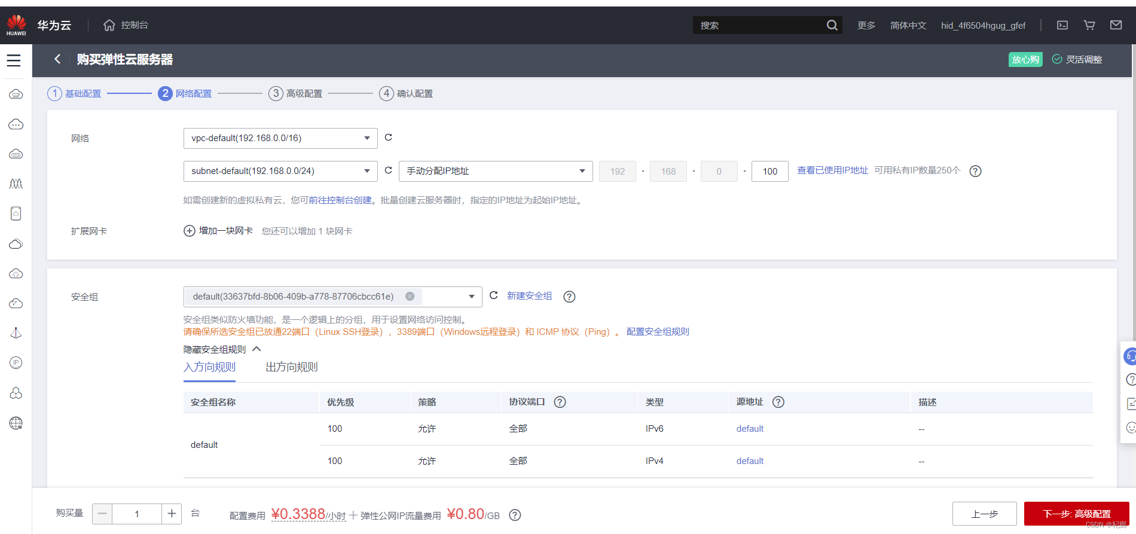Open 查看已使用IP地址 link
1136x534 pixels.
click(x=832, y=170)
